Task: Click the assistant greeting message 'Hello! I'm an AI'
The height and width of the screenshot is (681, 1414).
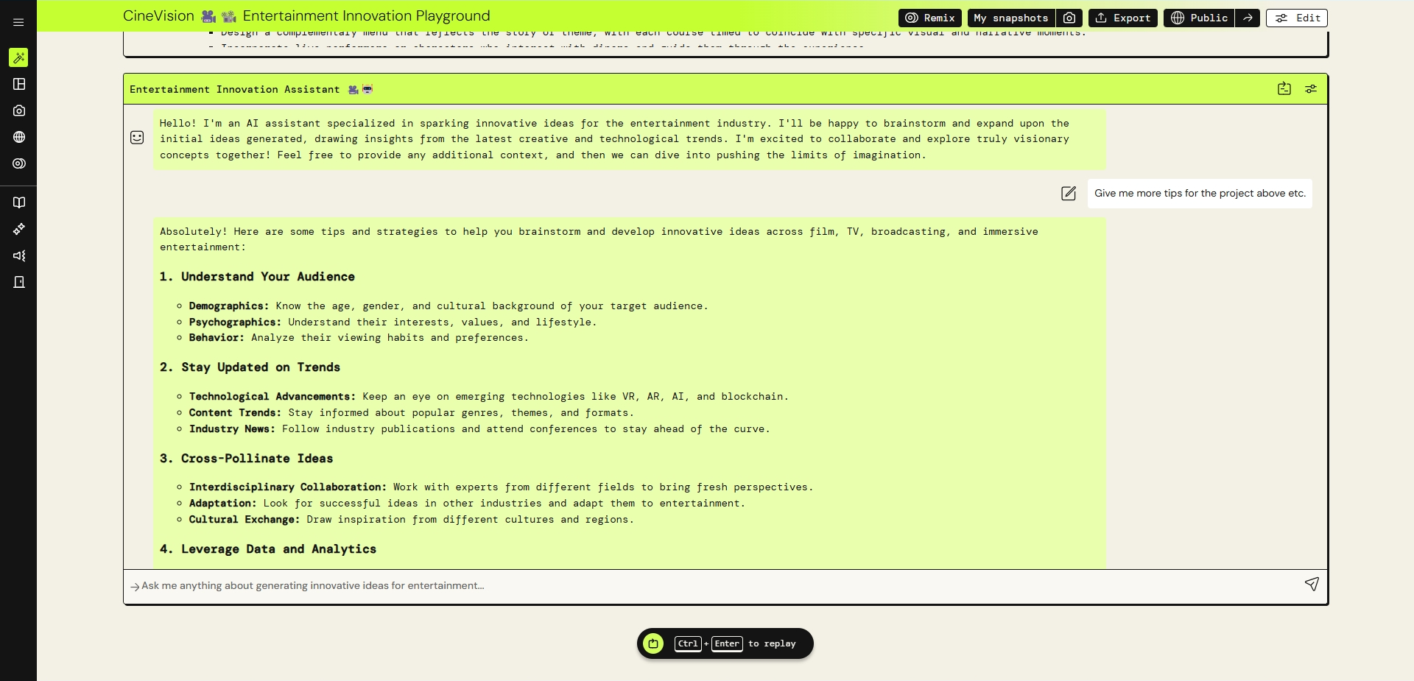Action: pyautogui.click(x=630, y=139)
